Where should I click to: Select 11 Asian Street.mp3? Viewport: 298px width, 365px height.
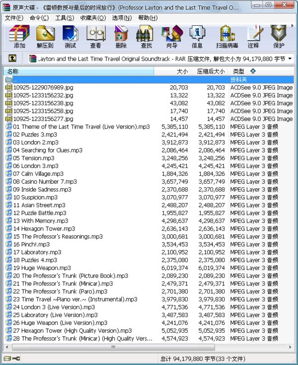tap(149, 205)
